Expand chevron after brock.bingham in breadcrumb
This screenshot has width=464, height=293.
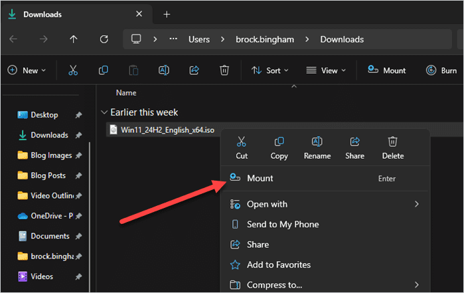(307, 39)
